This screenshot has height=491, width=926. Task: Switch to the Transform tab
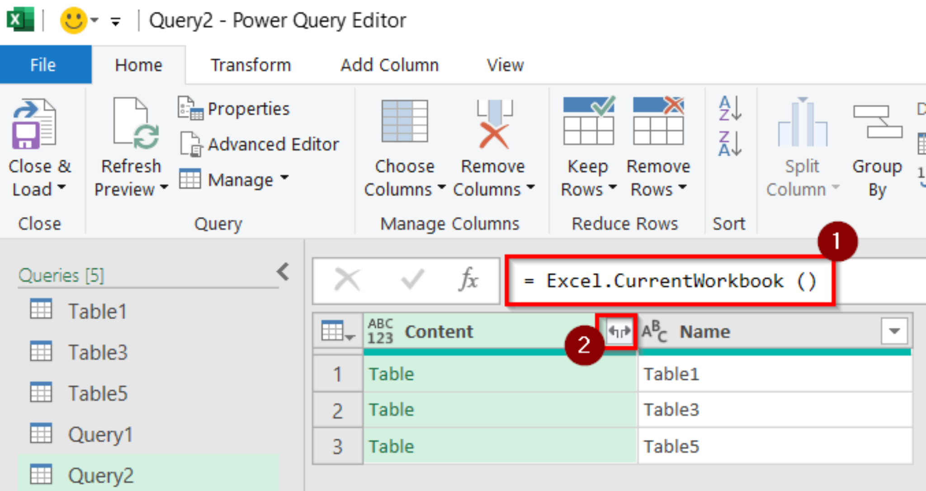[x=251, y=65]
